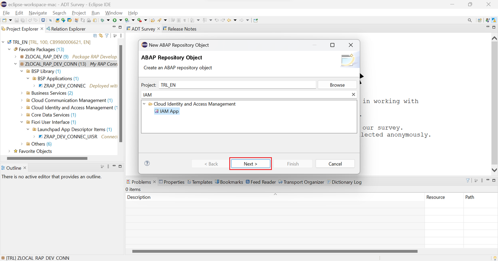The height and width of the screenshot is (261, 498).
Task: Expand the ZLOCAL_RAP_DEV package
Action: (x=16, y=57)
